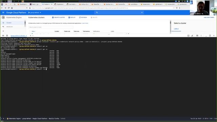This screenshot has width=217, height=122.
Task: Click the browser Back arrow
Action: 2,8
